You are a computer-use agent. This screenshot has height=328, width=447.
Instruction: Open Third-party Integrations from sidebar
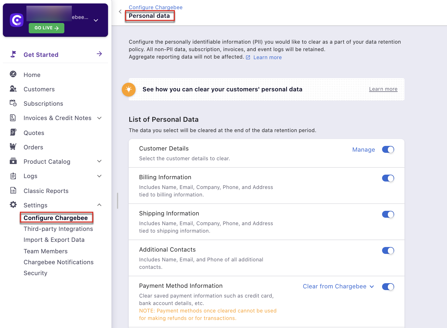coord(58,229)
